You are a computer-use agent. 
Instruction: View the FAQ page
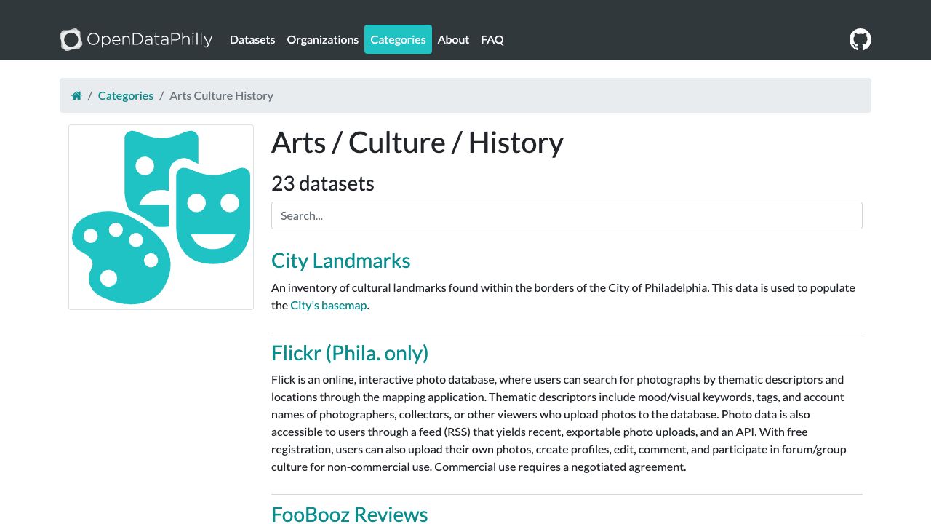tap(492, 39)
